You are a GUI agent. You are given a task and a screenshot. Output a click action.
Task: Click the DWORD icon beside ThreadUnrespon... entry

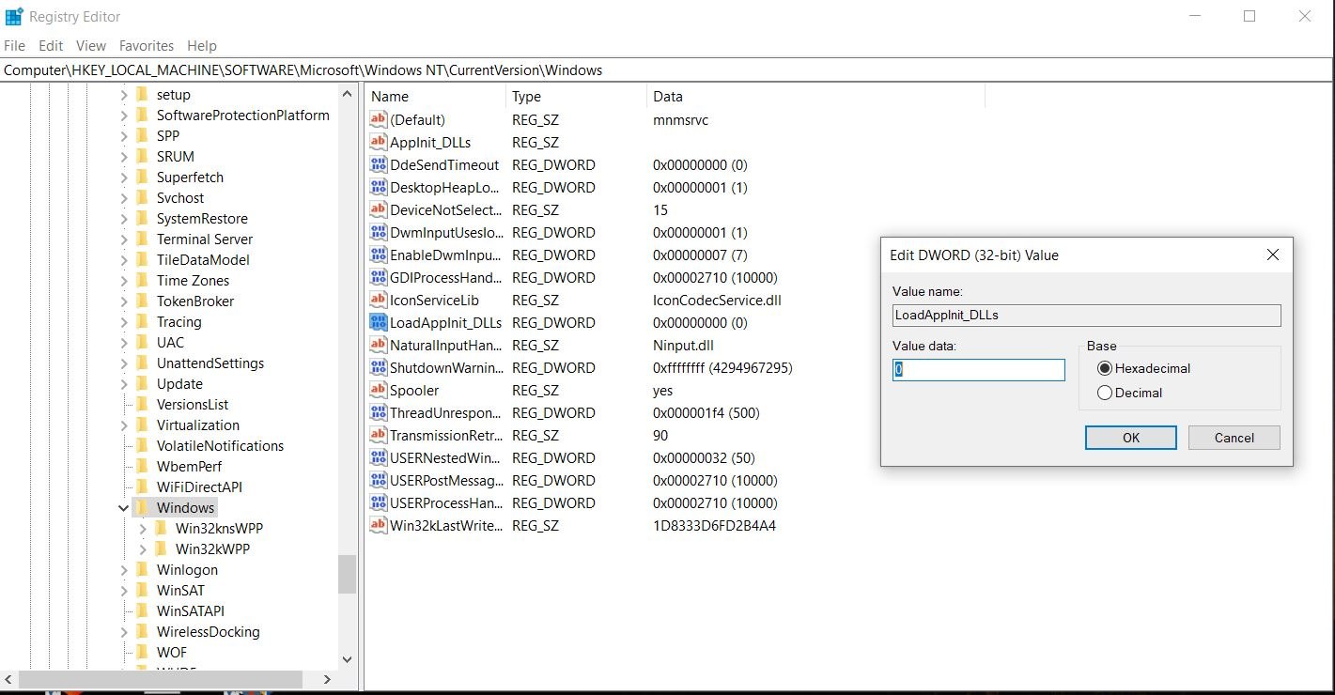379,412
